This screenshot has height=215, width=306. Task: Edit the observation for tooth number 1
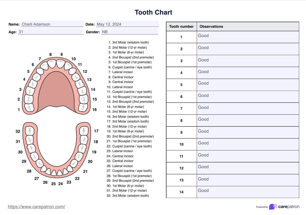[x=248, y=37]
